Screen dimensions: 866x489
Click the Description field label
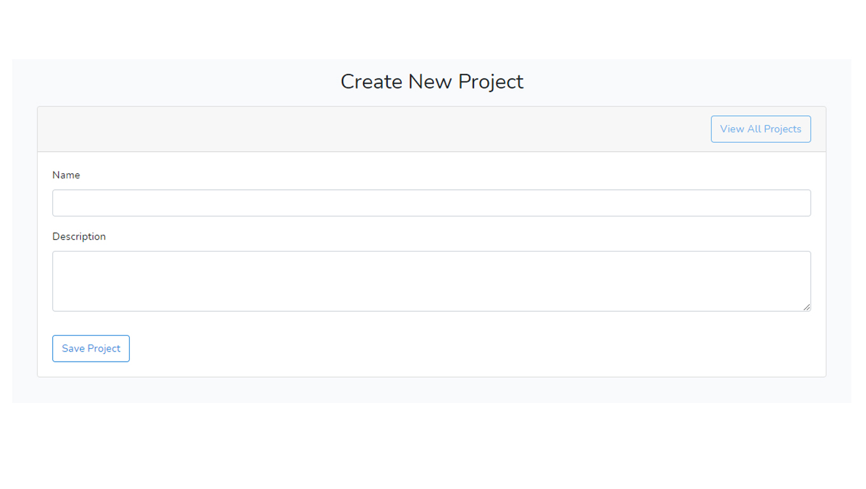(x=79, y=236)
